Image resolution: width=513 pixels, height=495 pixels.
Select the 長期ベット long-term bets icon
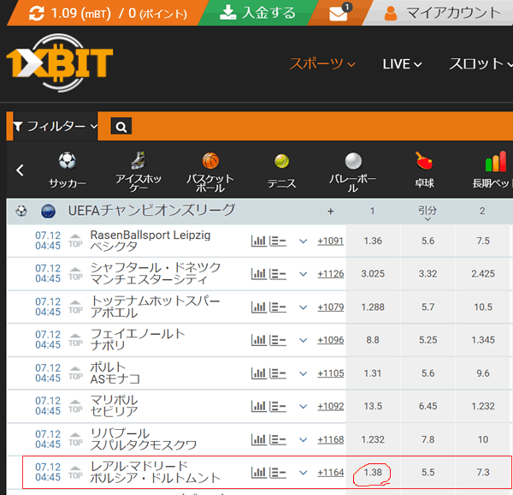point(492,170)
